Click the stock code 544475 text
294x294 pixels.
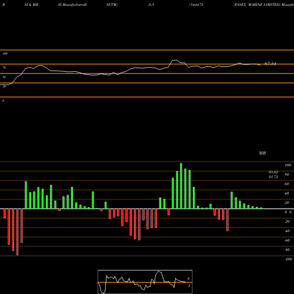pyautogui.click(x=196, y=5)
